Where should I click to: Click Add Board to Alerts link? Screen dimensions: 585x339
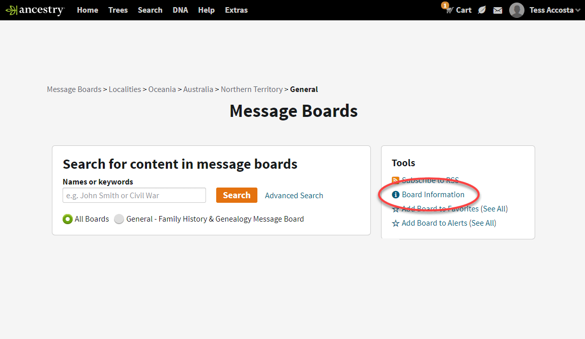tap(434, 223)
